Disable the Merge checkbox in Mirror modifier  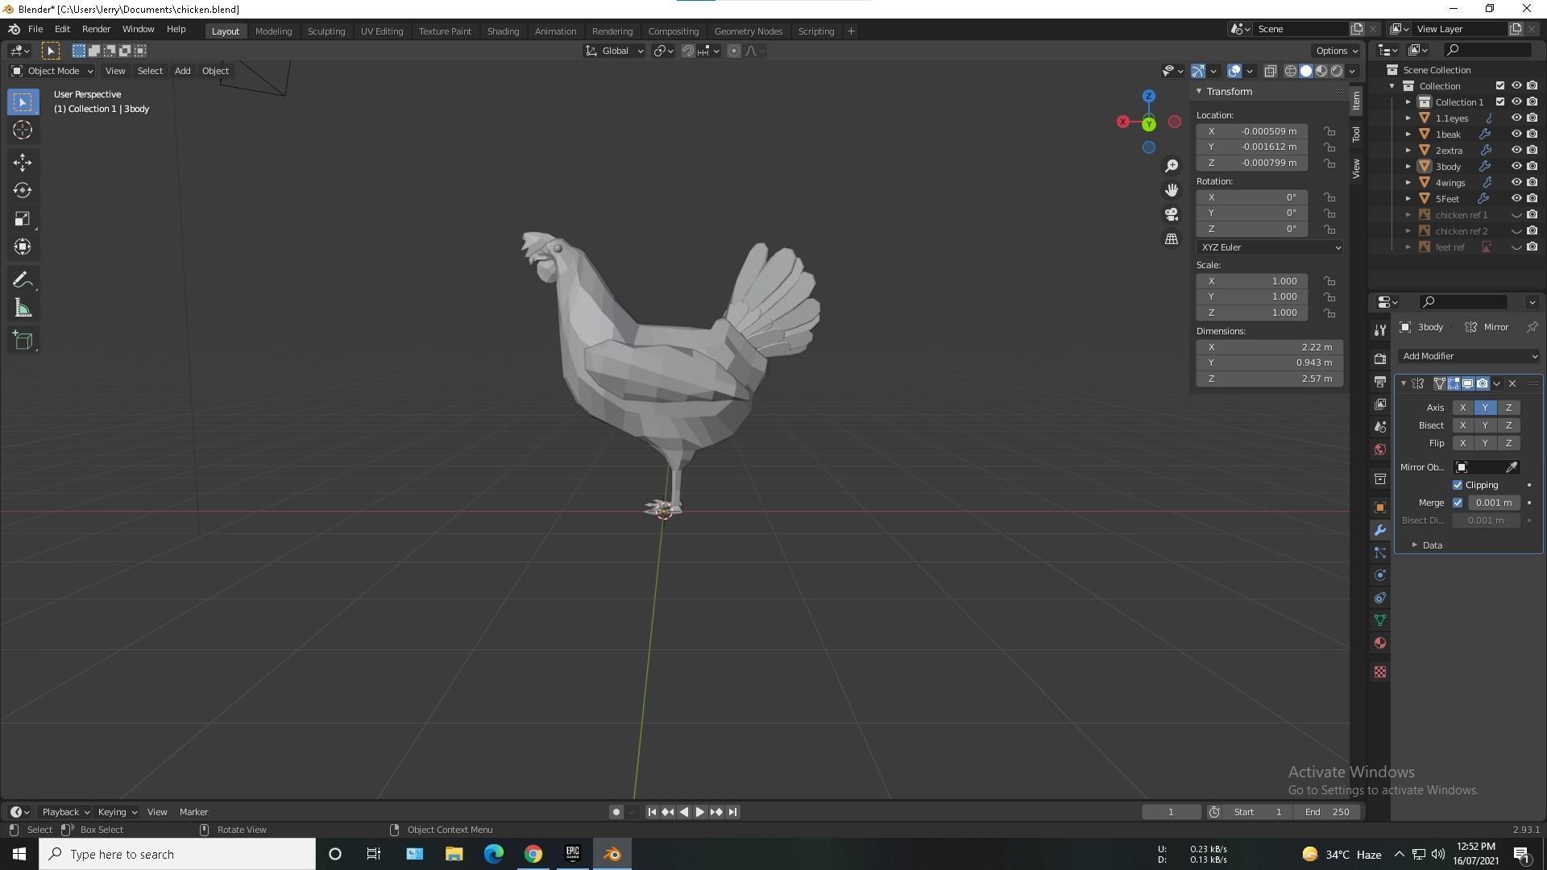pyautogui.click(x=1458, y=502)
